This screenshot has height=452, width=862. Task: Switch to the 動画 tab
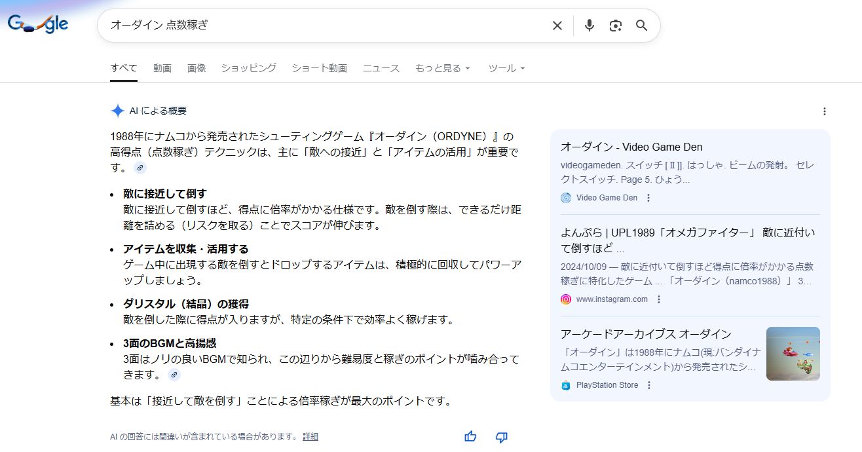pyautogui.click(x=162, y=68)
